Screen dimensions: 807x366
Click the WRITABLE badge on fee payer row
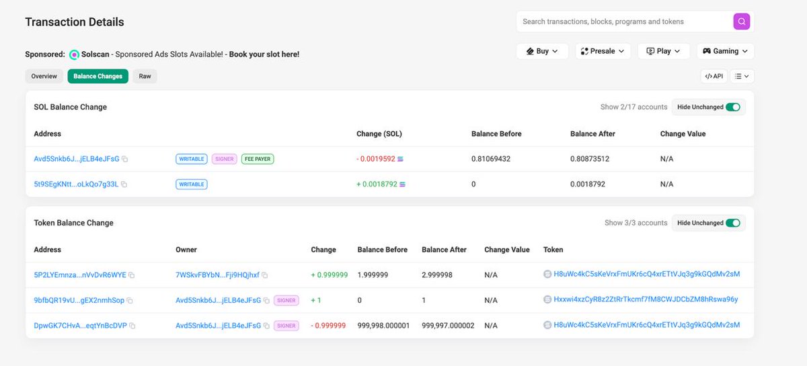pos(192,159)
